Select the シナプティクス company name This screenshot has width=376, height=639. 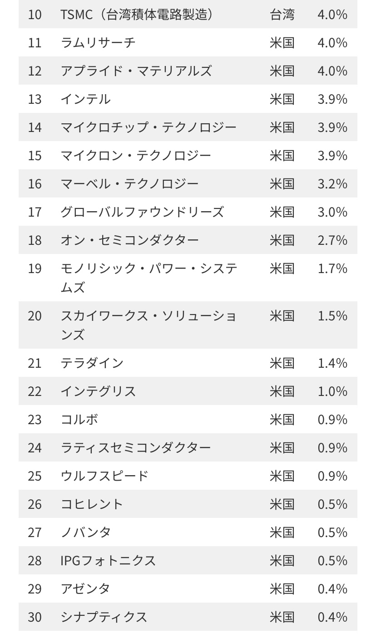104,617
